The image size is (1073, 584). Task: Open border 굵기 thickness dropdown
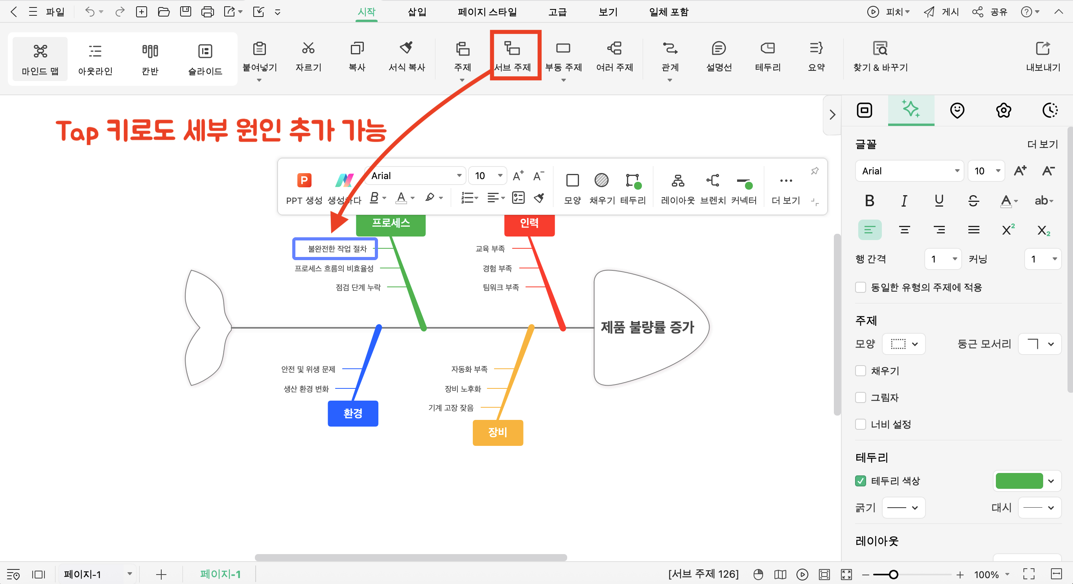[903, 507]
